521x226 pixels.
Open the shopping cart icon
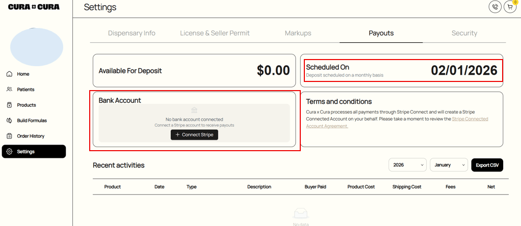510,7
